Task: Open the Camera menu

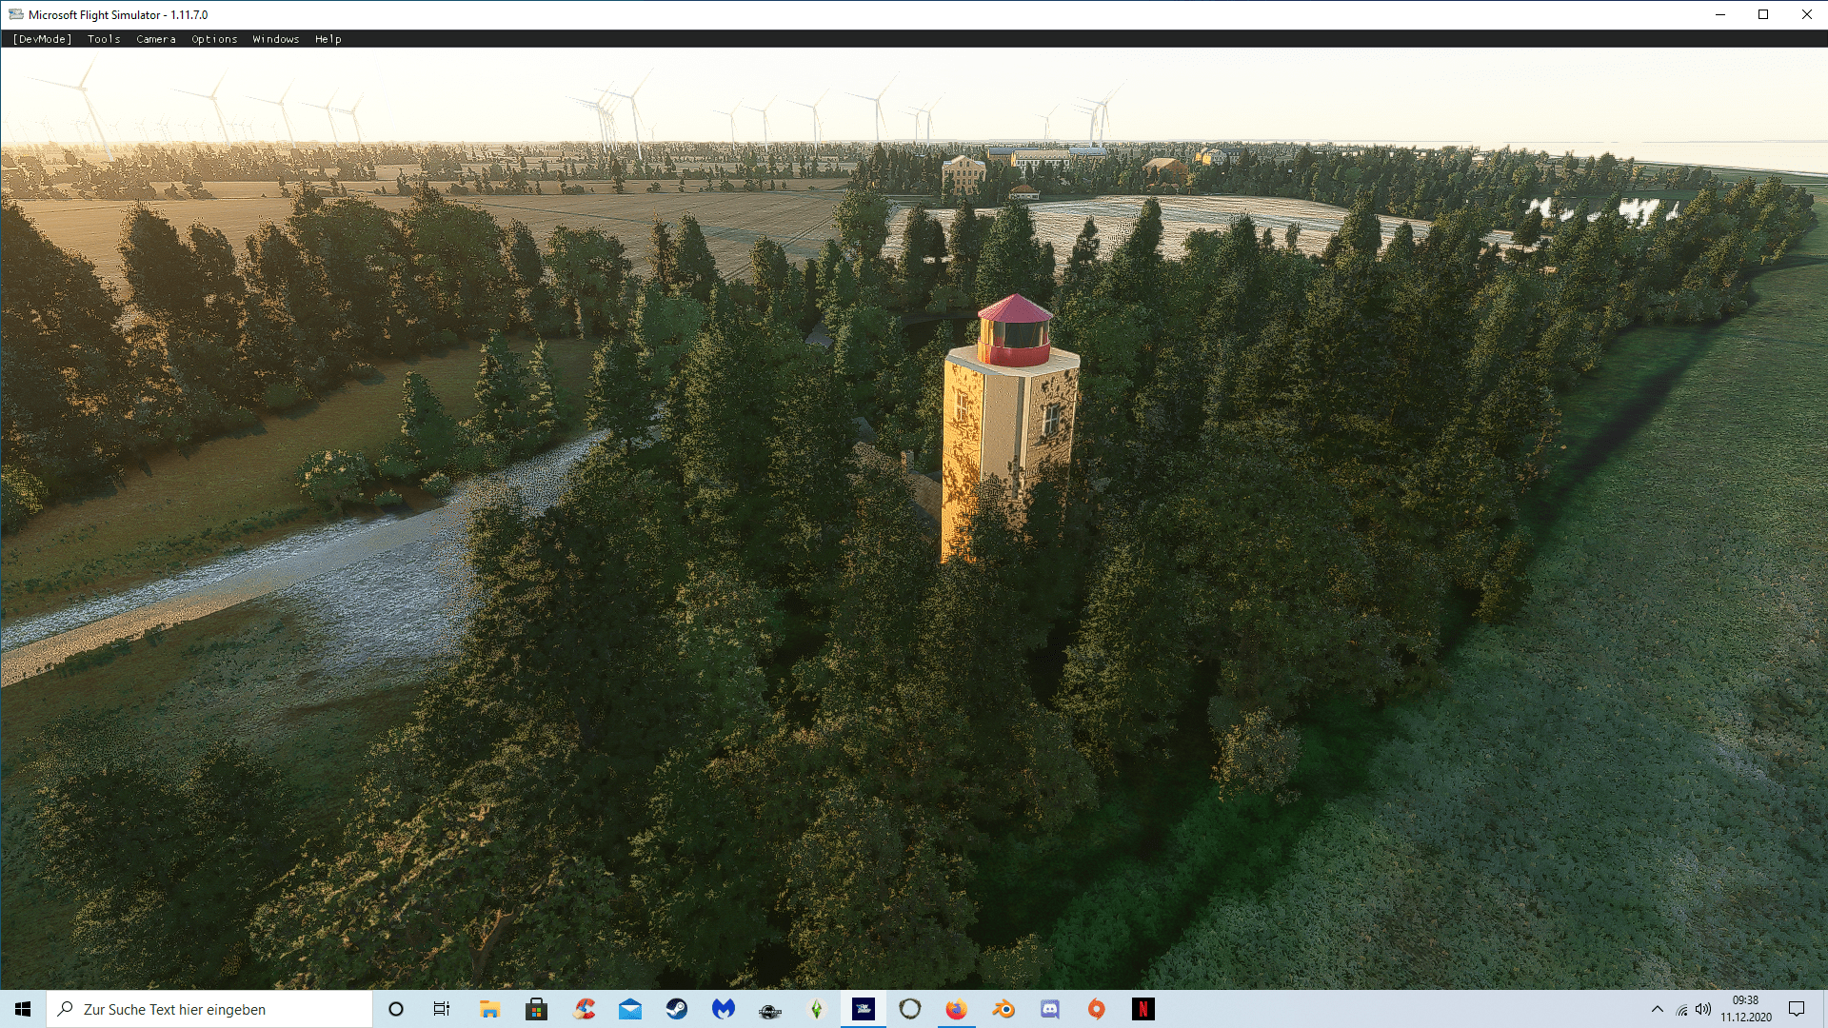Action: [156, 39]
